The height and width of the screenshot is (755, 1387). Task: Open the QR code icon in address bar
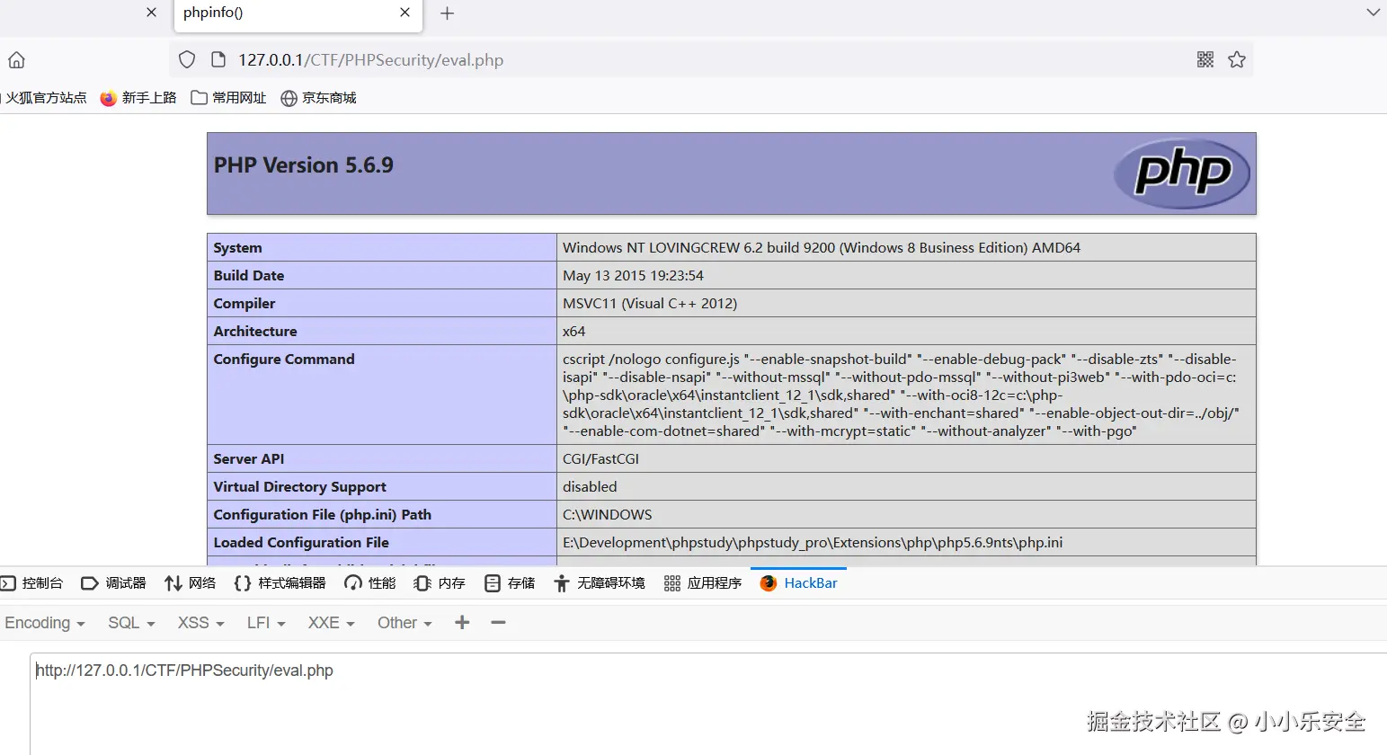(x=1205, y=59)
